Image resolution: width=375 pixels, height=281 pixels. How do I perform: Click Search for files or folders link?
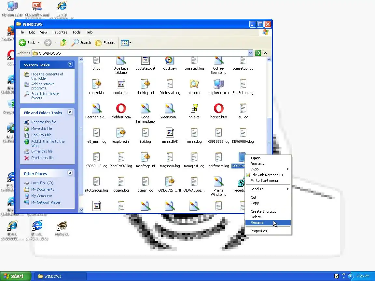tap(45, 96)
